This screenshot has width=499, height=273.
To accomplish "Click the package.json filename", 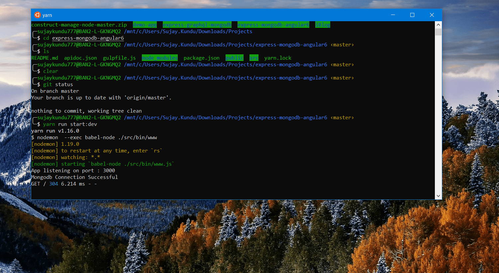I will (x=201, y=58).
